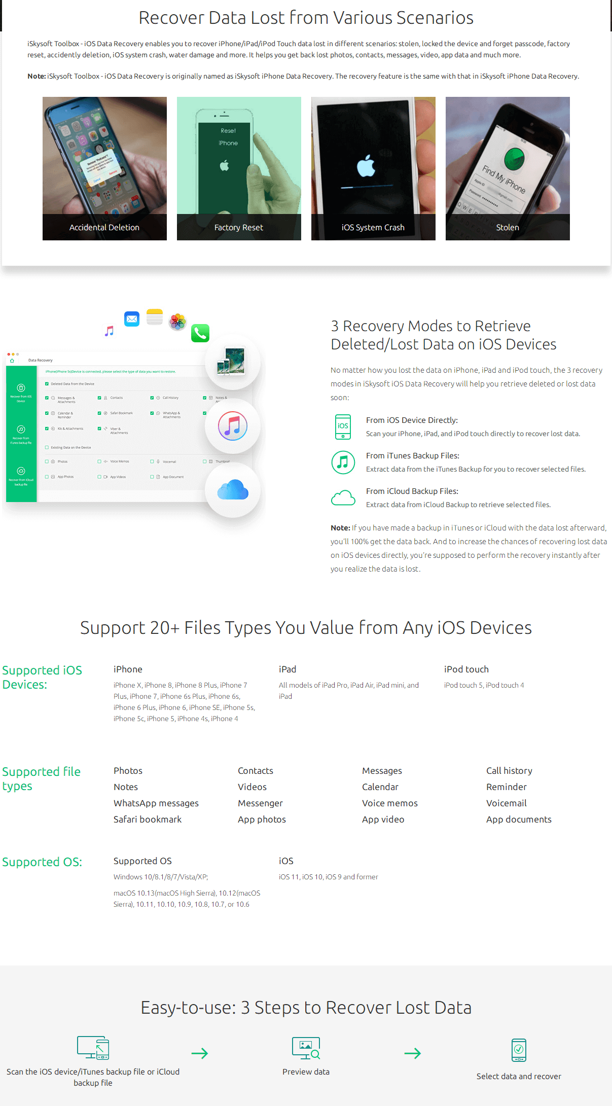Click the Select data and recover phone icon
The width and height of the screenshot is (612, 1106).
[519, 1050]
